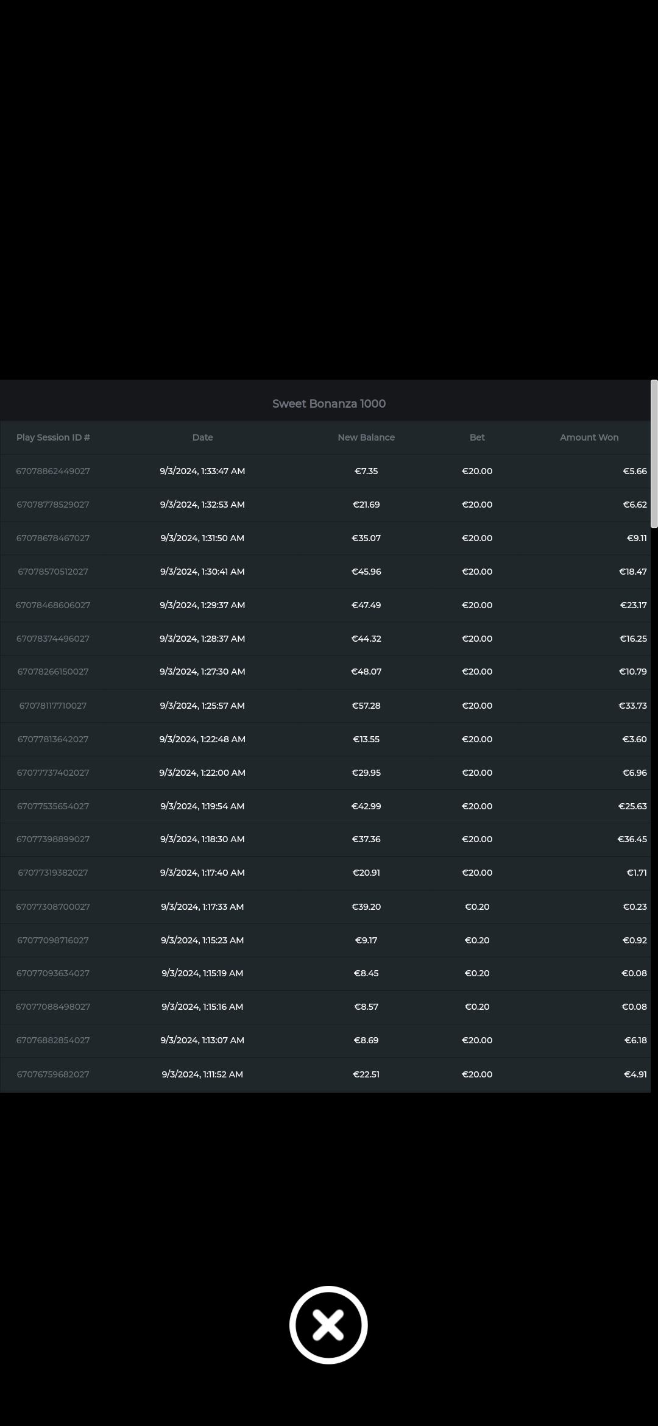Click the vertical scrollbar thumb
This screenshot has height=1426, width=658.
(x=654, y=453)
